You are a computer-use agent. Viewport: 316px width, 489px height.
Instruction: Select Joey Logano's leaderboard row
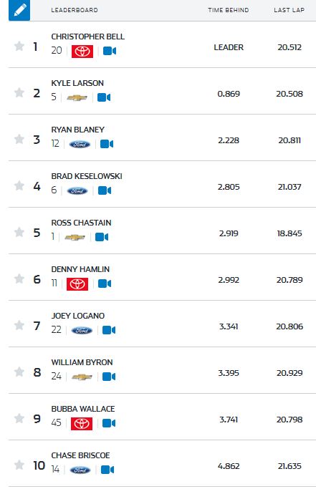[x=162, y=324]
